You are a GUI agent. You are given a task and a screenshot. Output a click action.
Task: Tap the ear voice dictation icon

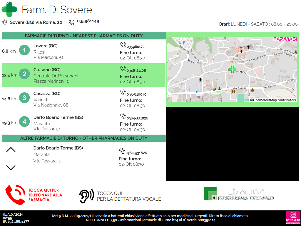[86, 196]
